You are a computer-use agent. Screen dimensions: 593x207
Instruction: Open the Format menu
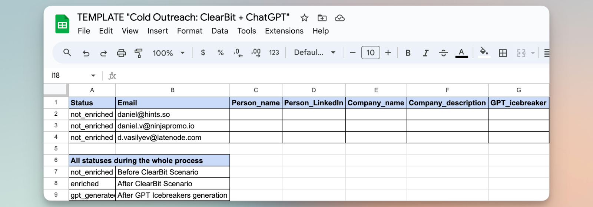pos(190,31)
